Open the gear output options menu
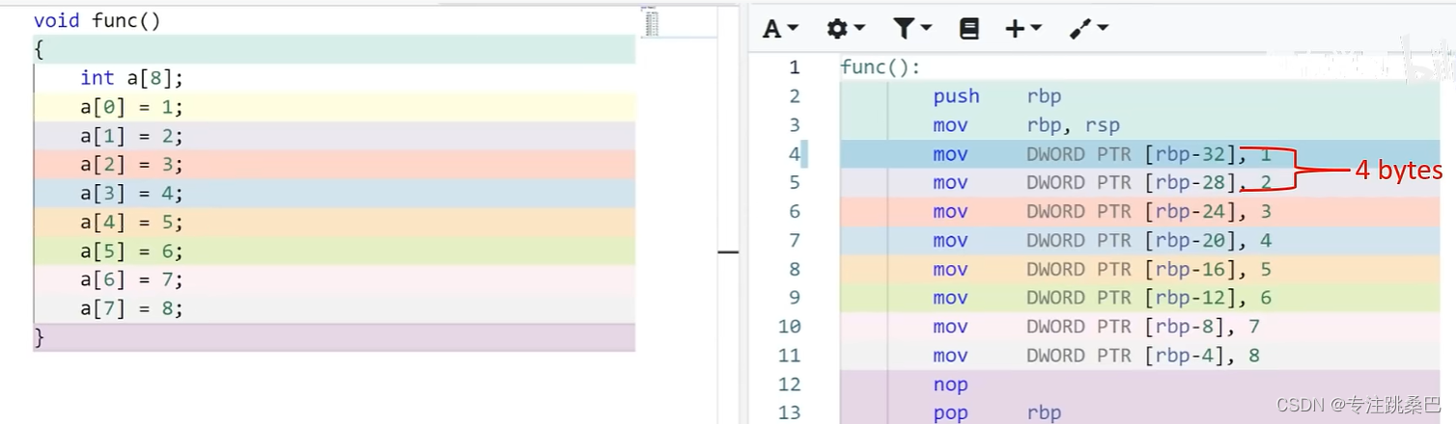The height and width of the screenshot is (424, 1456). point(845,29)
